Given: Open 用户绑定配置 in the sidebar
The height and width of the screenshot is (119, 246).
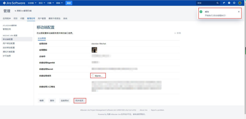Looking at the screenshot, I should pos(9,43).
